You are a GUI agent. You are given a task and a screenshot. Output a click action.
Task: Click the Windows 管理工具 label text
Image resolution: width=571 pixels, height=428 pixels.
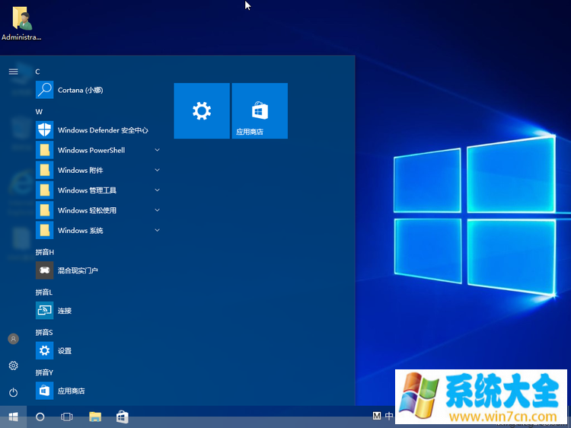87,190
